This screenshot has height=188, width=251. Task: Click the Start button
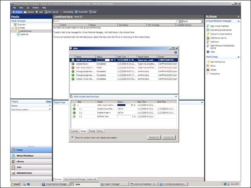(x=15, y=184)
